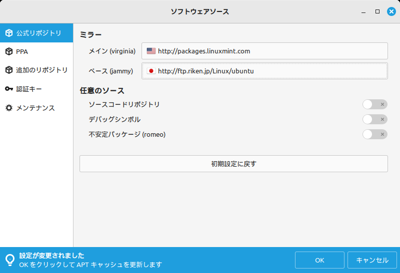Enable the ソースコードリポジトリ switch
Viewport: 400px width, 273px height.
[x=374, y=104]
